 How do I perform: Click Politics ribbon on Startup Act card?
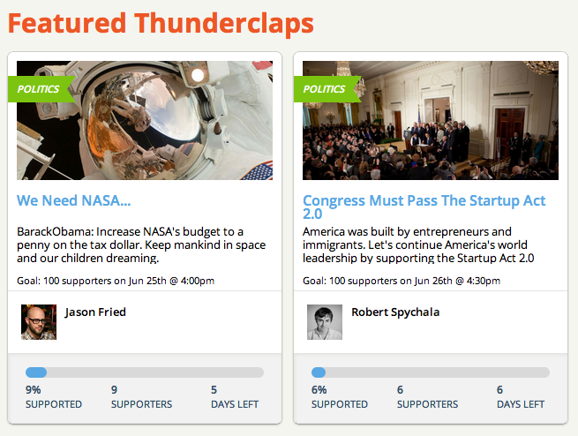point(325,89)
